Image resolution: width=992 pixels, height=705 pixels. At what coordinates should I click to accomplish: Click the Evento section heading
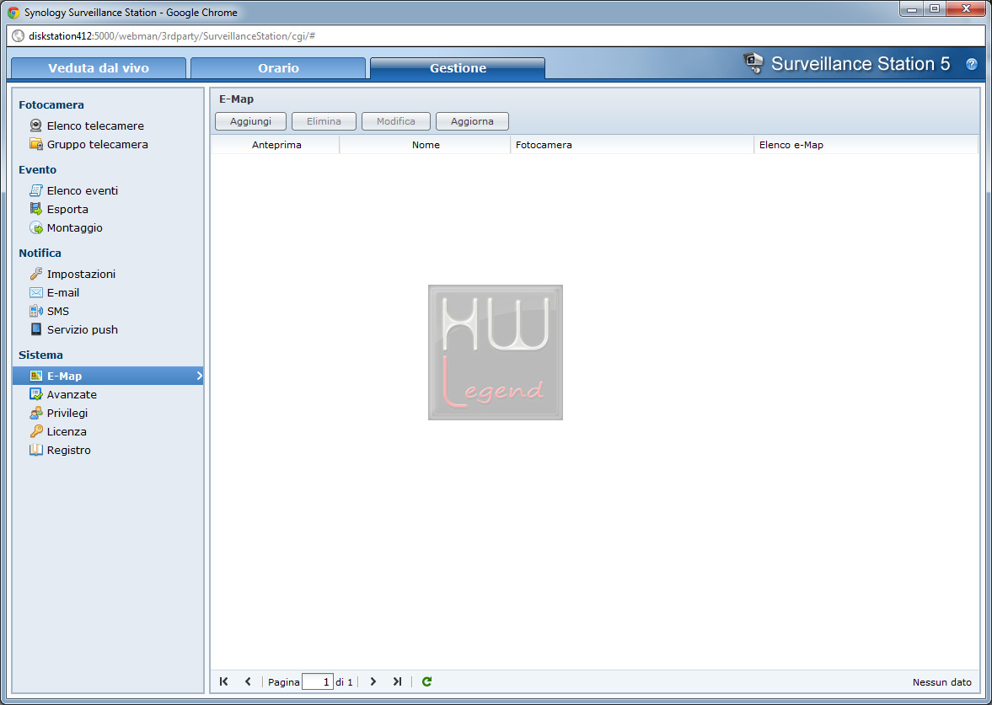[37, 169]
